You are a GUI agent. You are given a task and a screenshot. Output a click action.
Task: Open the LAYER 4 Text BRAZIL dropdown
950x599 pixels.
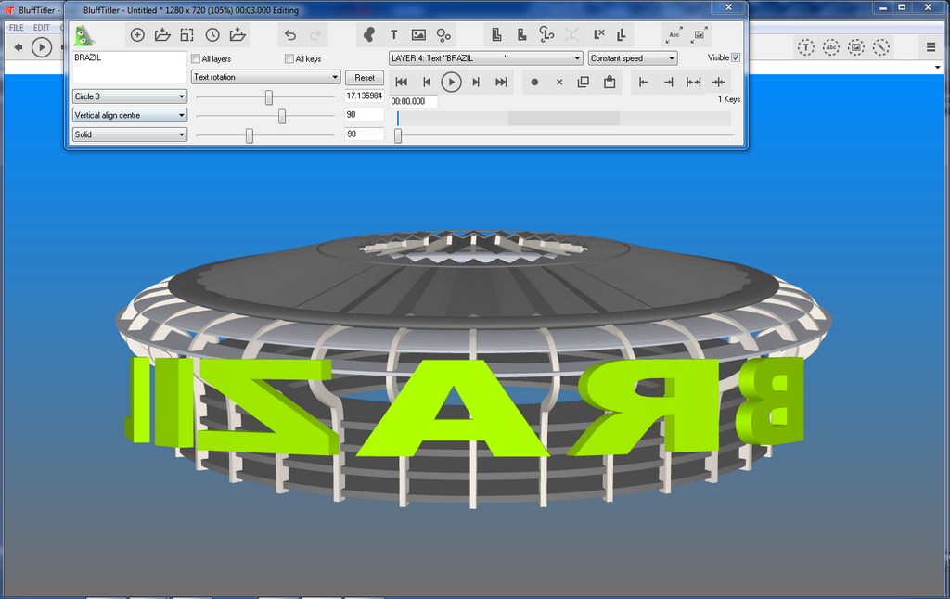pyautogui.click(x=486, y=58)
